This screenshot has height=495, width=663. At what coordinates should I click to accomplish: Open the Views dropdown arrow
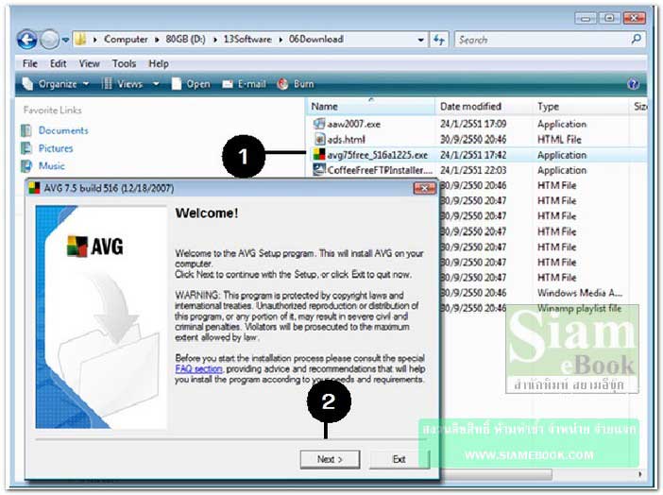pos(156,84)
